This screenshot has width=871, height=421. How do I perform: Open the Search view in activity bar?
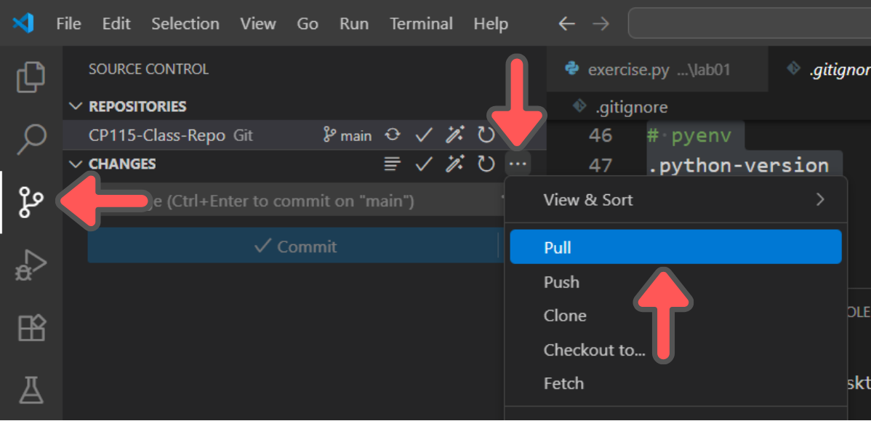31,139
